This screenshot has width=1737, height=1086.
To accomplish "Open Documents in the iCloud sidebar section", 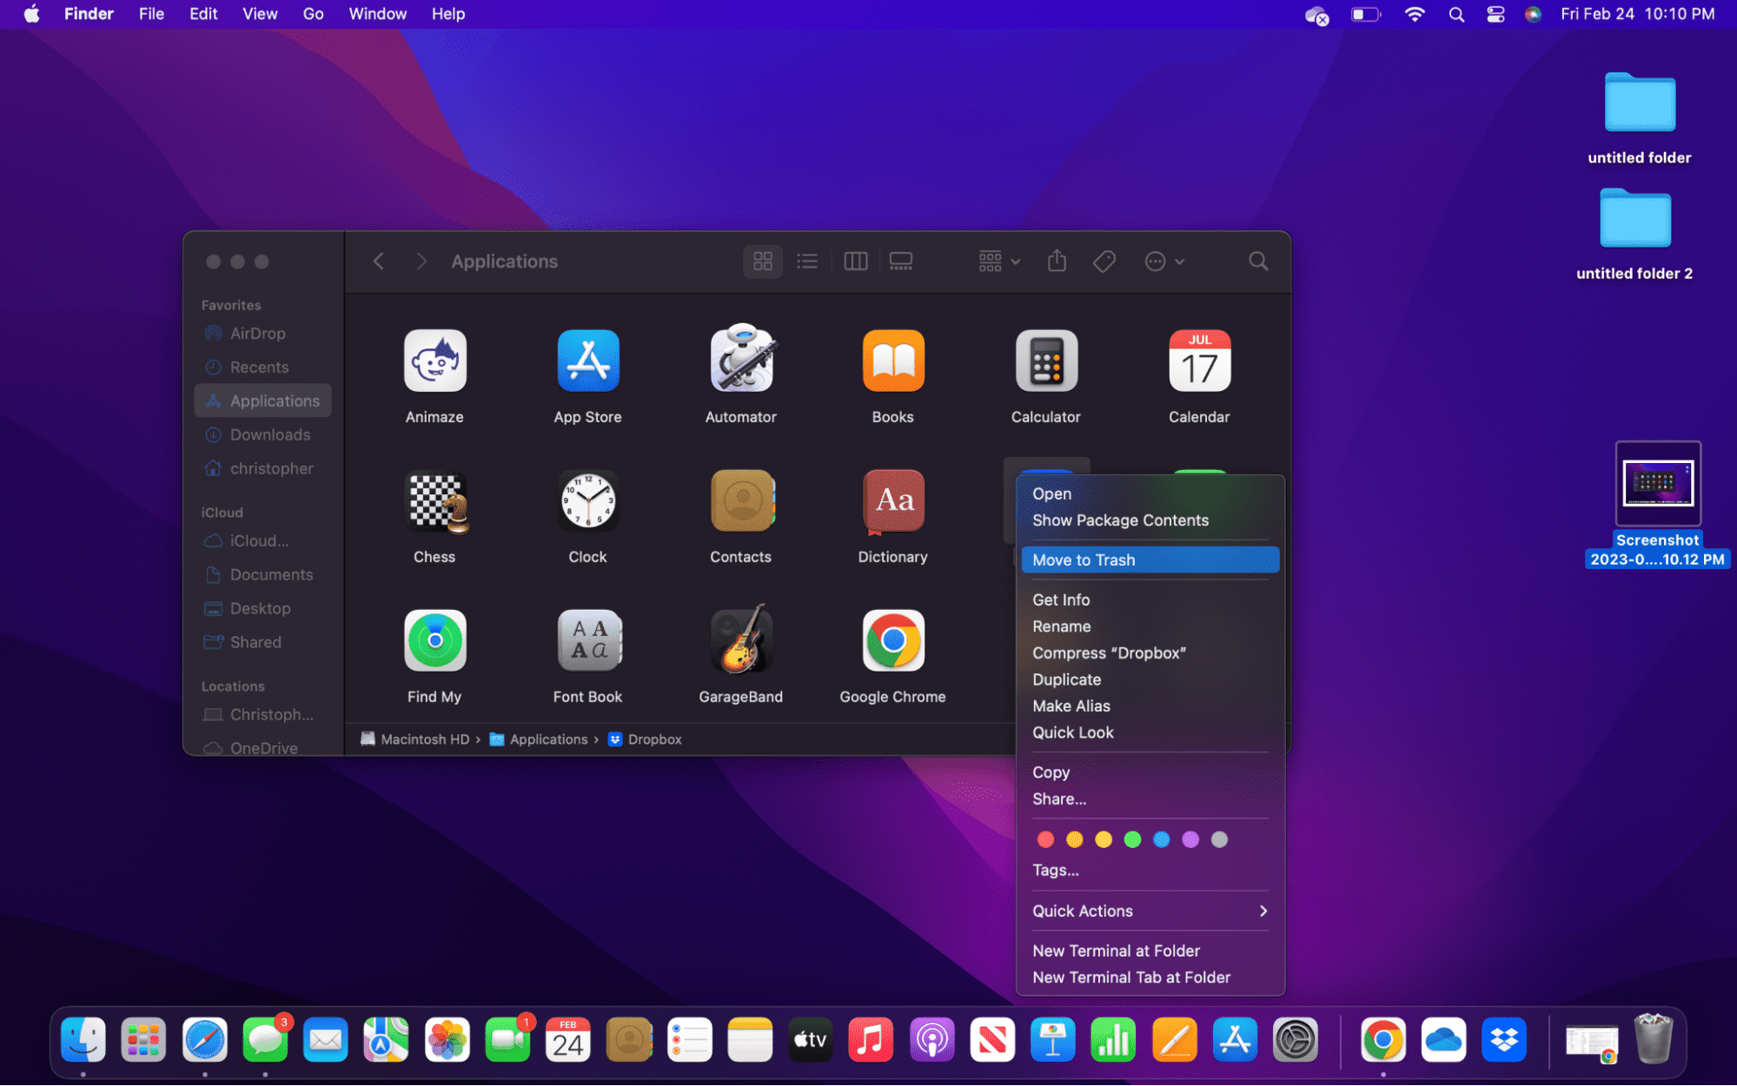I will (x=263, y=575).
